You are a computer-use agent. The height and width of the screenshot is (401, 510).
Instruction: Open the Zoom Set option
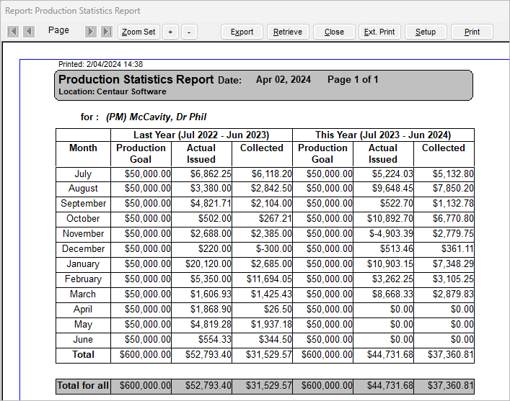139,32
